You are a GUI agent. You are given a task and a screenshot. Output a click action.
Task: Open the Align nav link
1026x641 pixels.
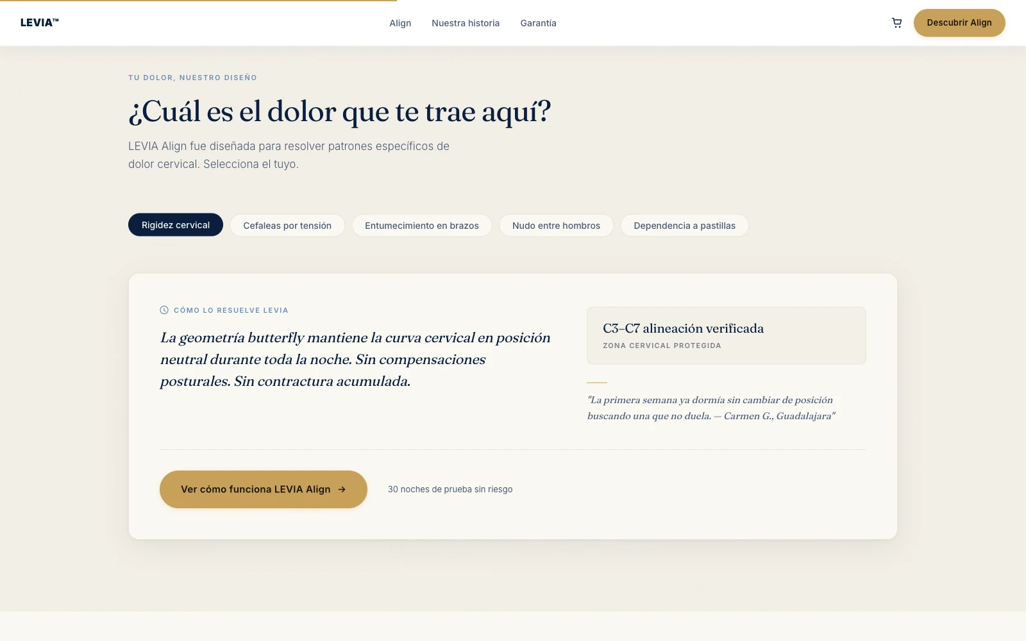pos(400,23)
